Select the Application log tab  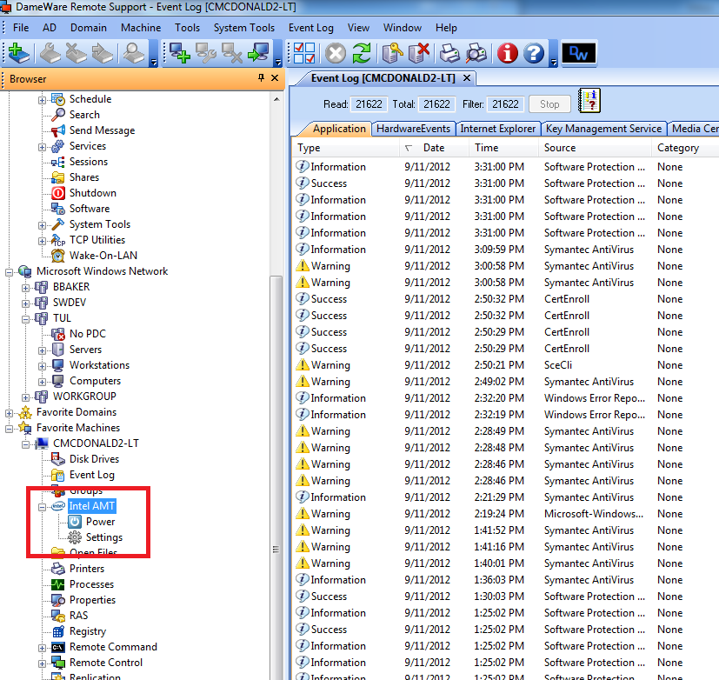tap(339, 129)
